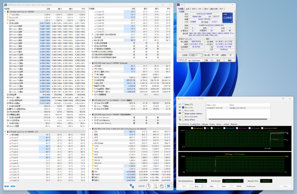Switch to the SPD tab in CPU-Z
This screenshot has width=297, height=194.
(x=200, y=9)
